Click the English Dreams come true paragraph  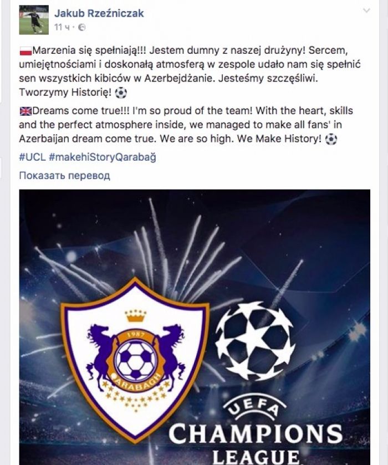point(186,125)
